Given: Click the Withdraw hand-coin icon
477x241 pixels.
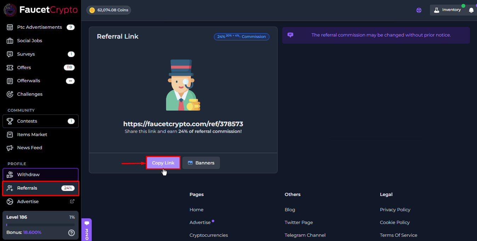Looking at the screenshot, I should coord(10,175).
